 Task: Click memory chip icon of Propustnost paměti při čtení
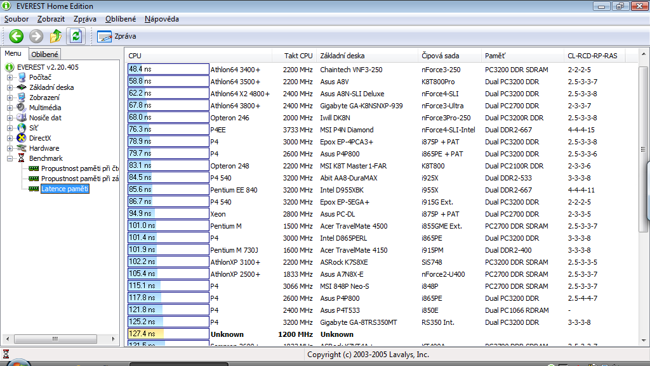[34, 168]
